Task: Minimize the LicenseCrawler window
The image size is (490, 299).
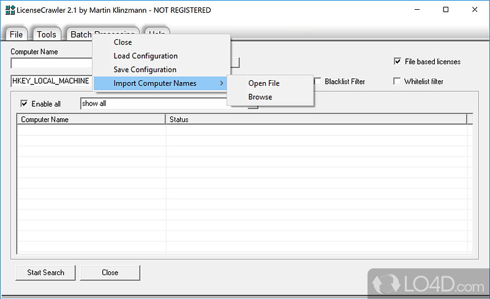Action: [417, 10]
